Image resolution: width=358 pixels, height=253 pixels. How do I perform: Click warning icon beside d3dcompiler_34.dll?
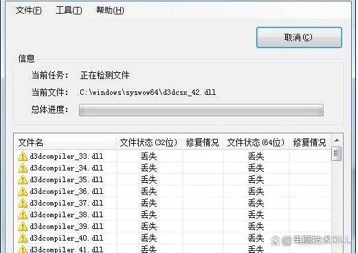click(23, 168)
